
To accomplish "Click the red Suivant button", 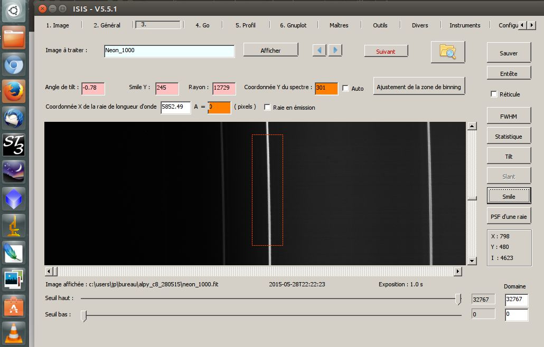I will (x=386, y=51).
